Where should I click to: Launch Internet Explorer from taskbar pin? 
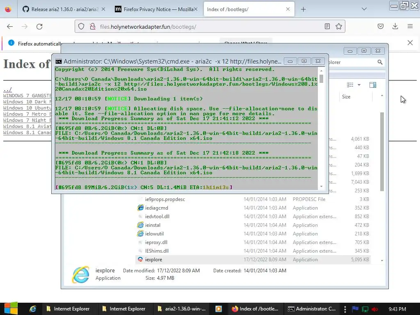tap(33, 309)
